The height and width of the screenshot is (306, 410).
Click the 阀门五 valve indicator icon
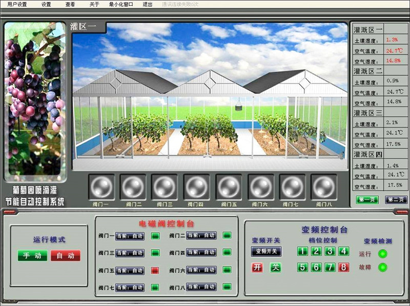tap(229, 187)
